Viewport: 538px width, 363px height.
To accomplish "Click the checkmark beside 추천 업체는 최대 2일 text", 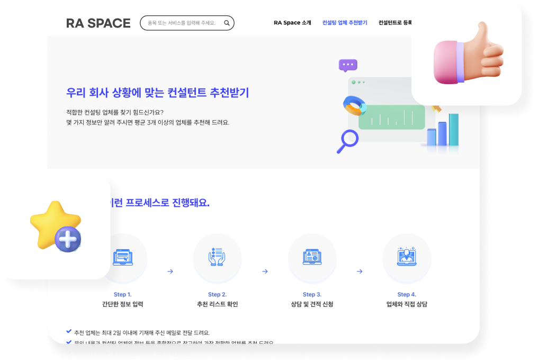I will [69, 332].
